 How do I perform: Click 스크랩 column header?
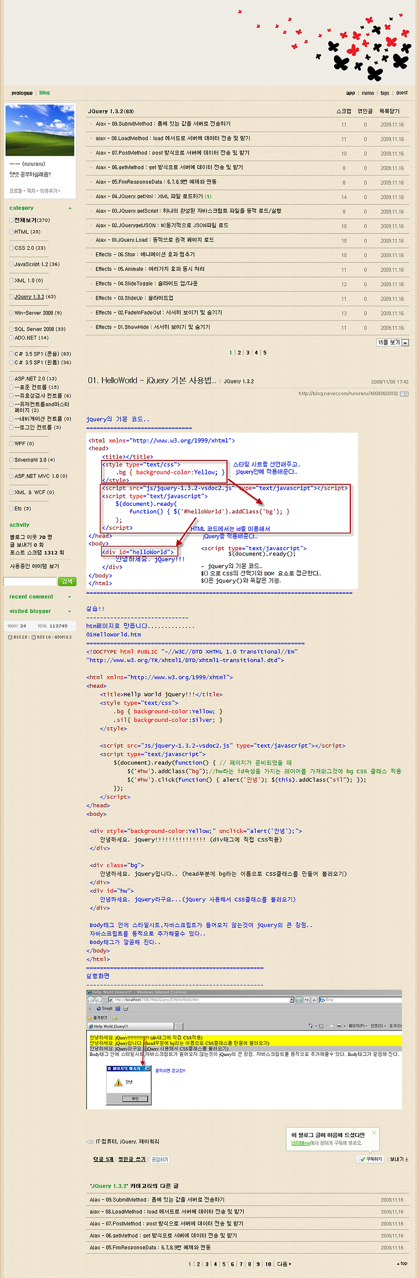coord(344,111)
